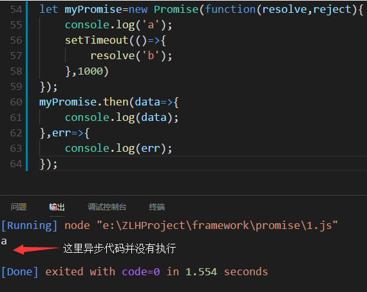Click line number 56 in gutter
Image resolution: width=367 pixels, height=292 pixels.
16,41
